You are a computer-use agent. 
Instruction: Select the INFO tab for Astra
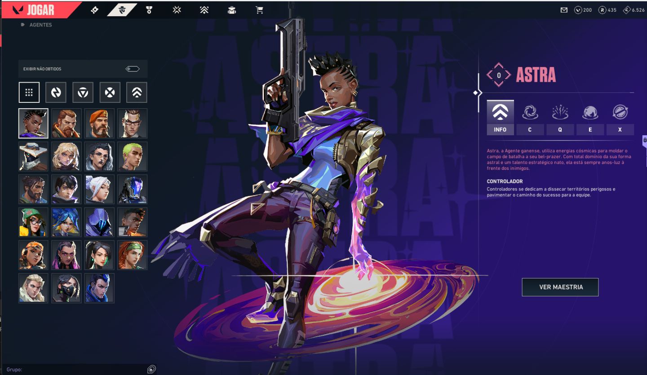(x=500, y=118)
